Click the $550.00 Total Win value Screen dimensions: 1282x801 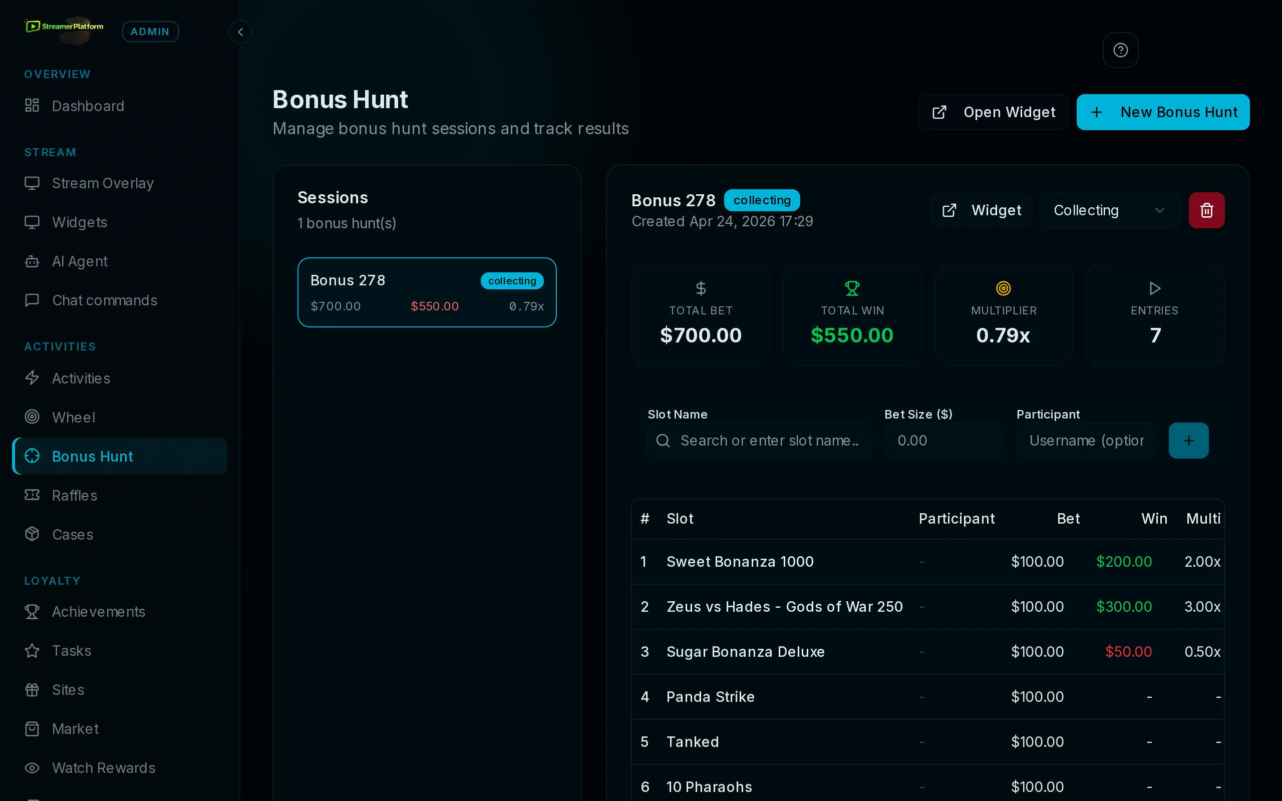tap(852, 335)
